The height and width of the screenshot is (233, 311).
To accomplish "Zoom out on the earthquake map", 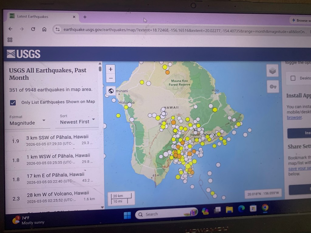I will pyautogui.click(x=111, y=78).
